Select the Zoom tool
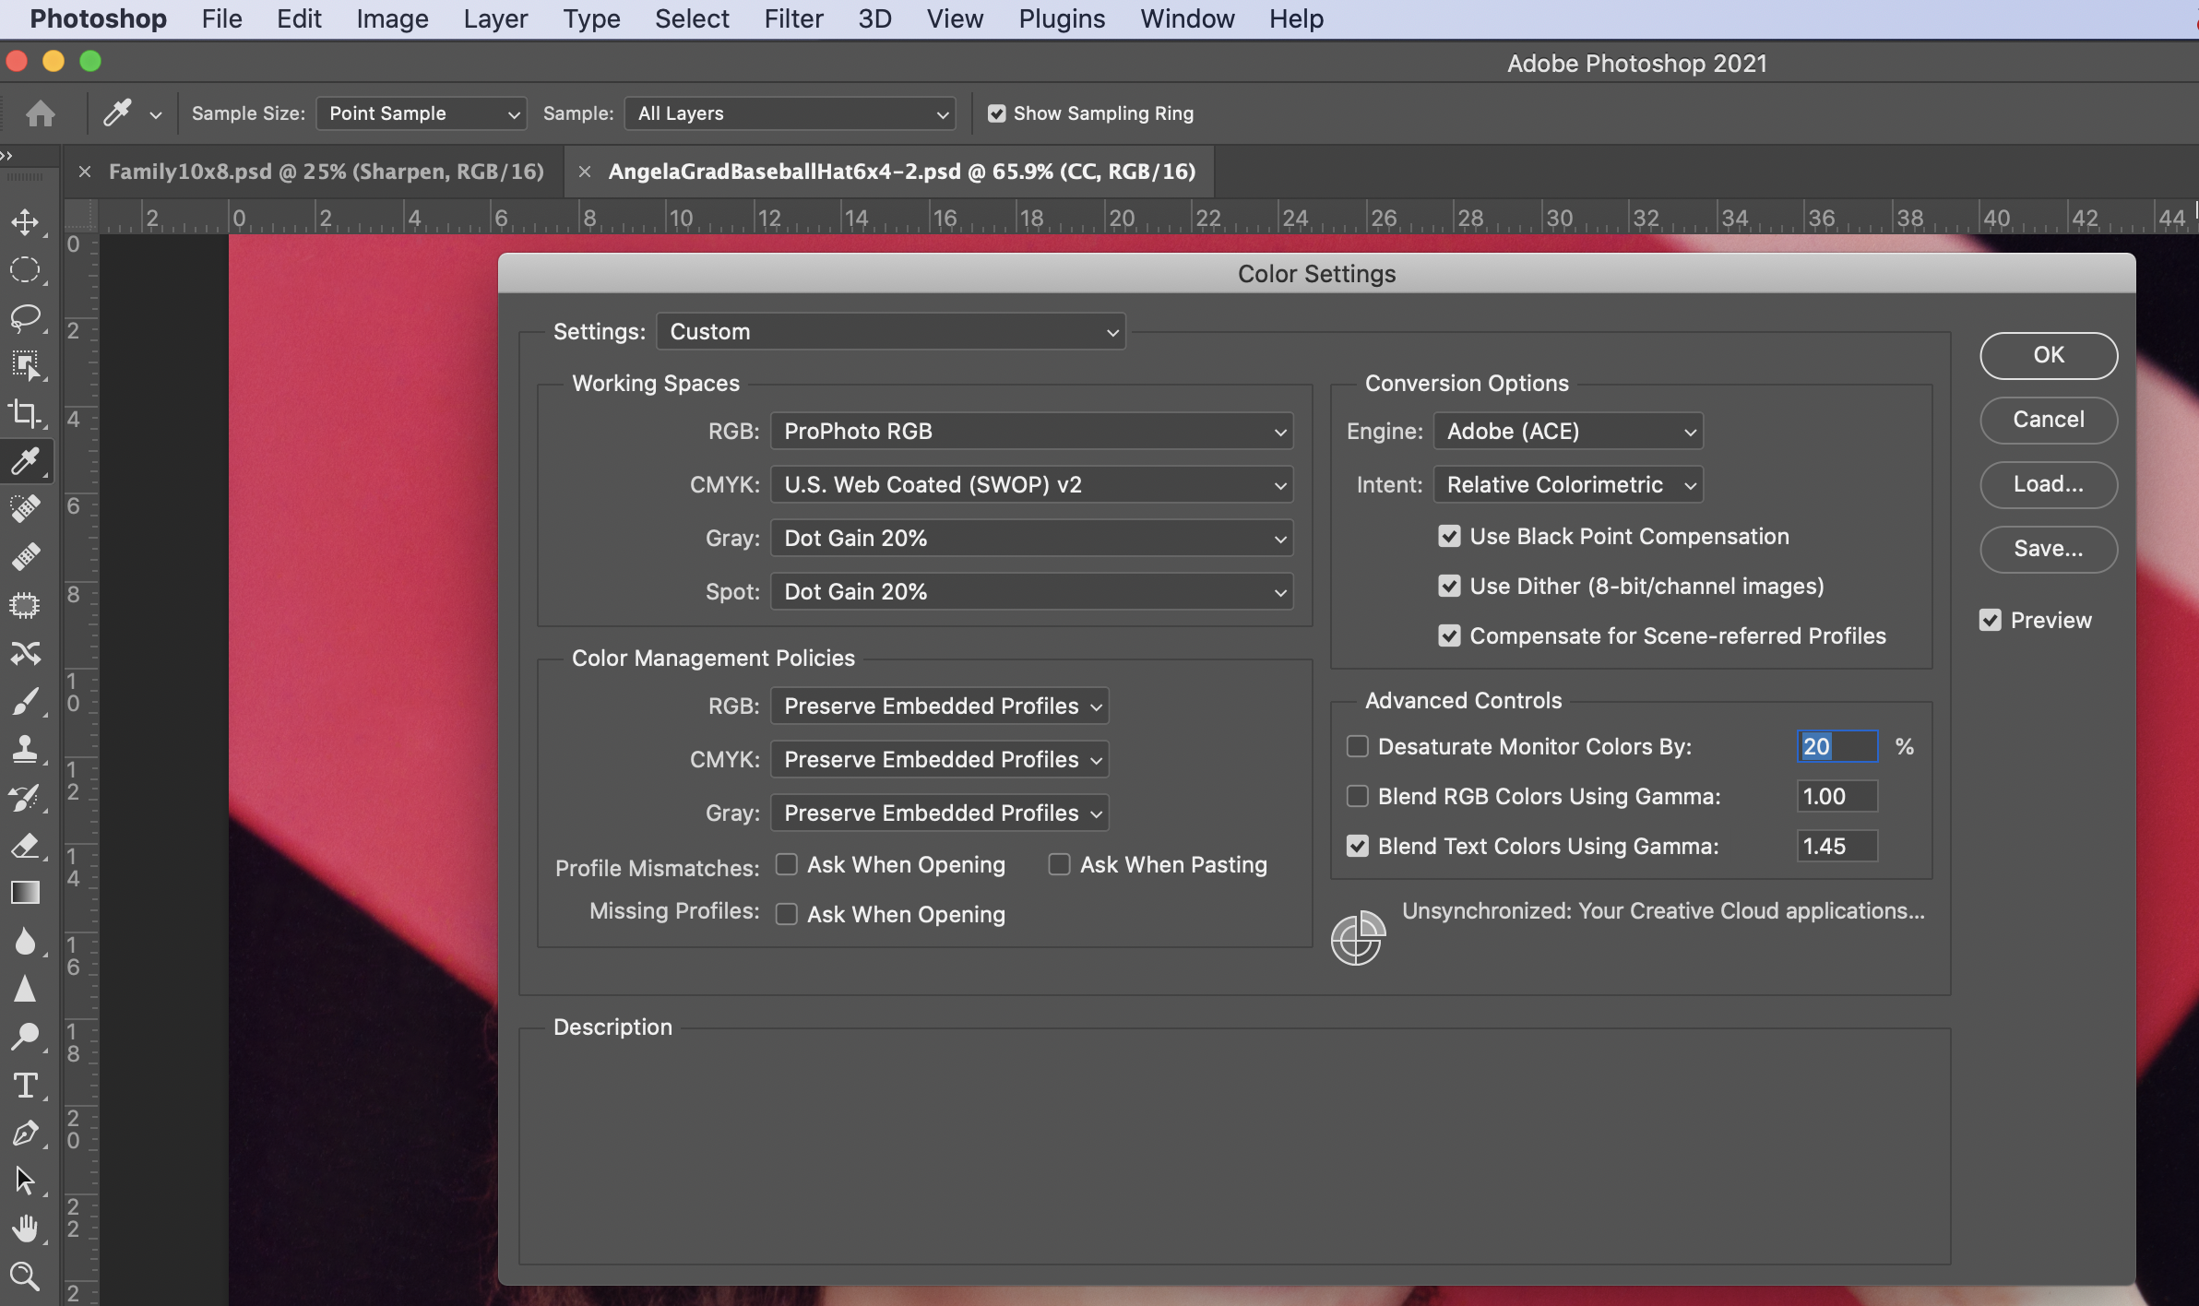 (25, 1276)
